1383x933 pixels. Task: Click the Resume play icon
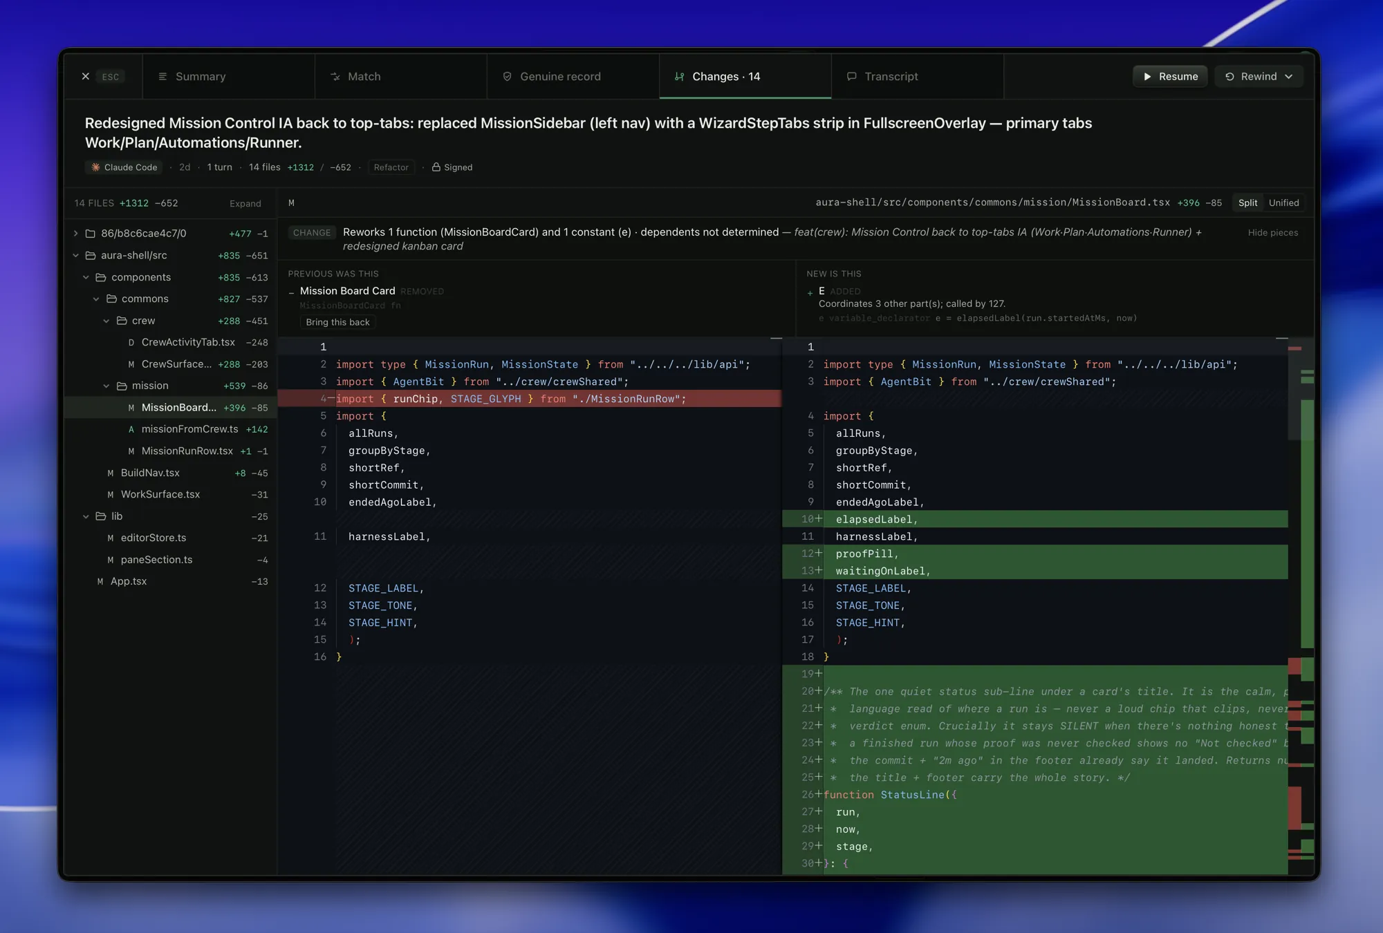pyautogui.click(x=1147, y=77)
